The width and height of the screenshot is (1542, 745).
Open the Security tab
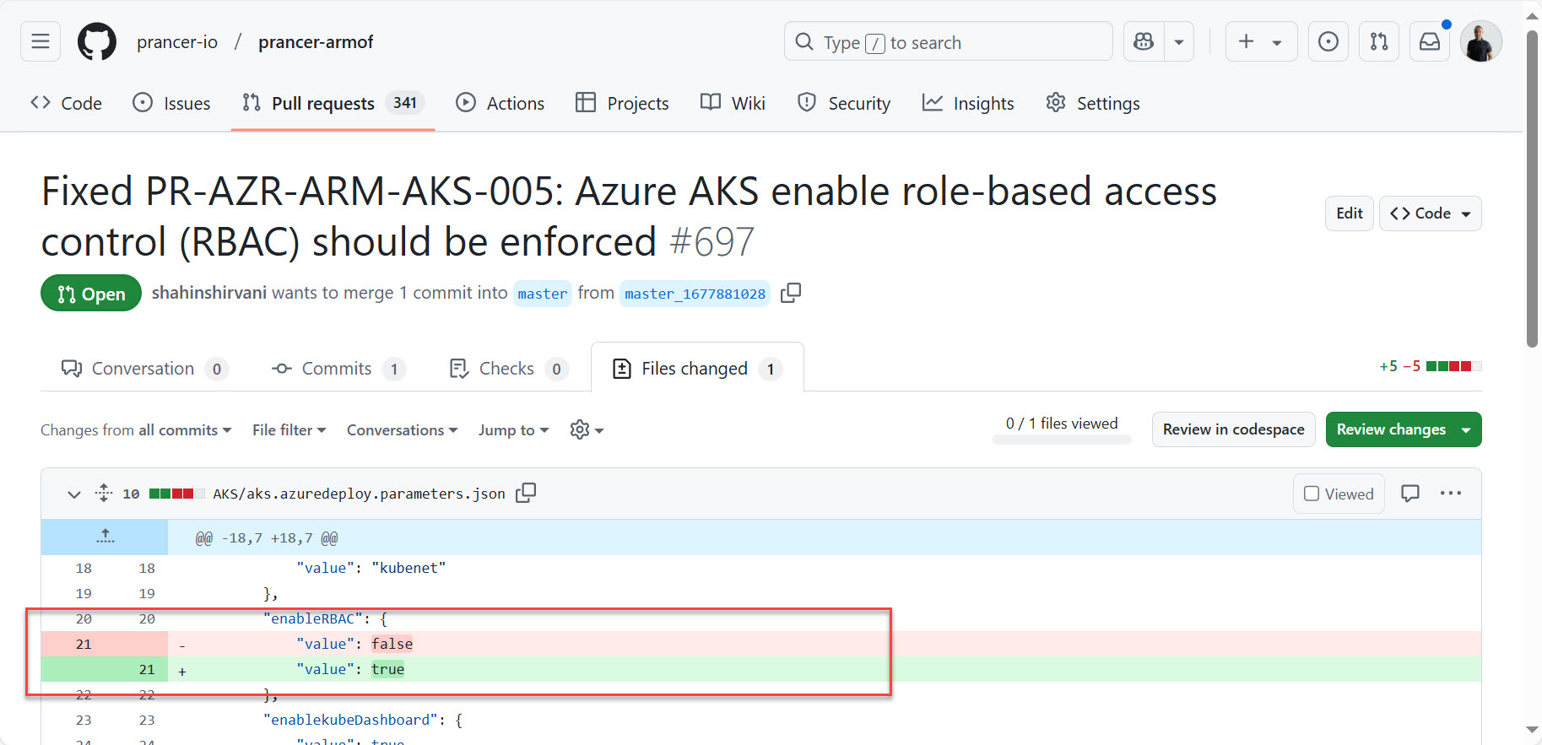[x=843, y=103]
